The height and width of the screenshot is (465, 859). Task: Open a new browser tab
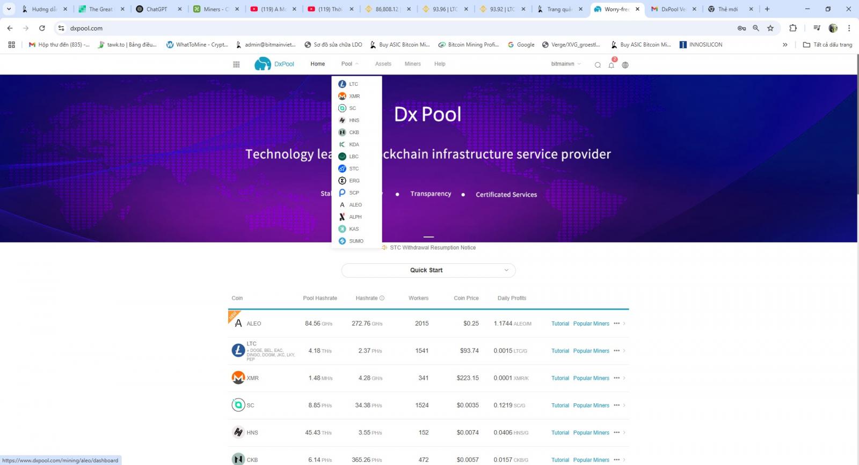point(767,9)
